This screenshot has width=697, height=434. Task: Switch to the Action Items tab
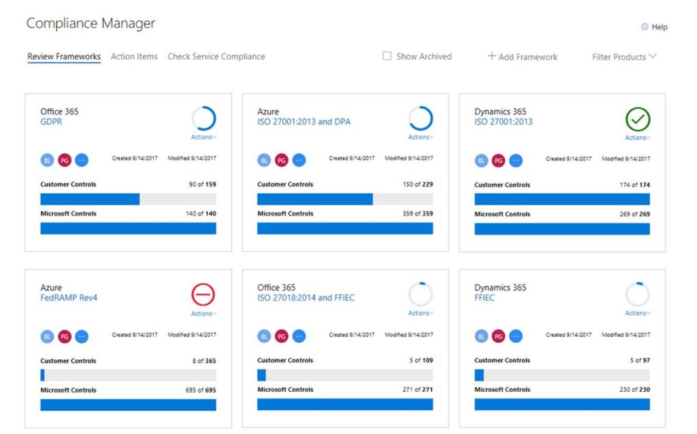[134, 56]
